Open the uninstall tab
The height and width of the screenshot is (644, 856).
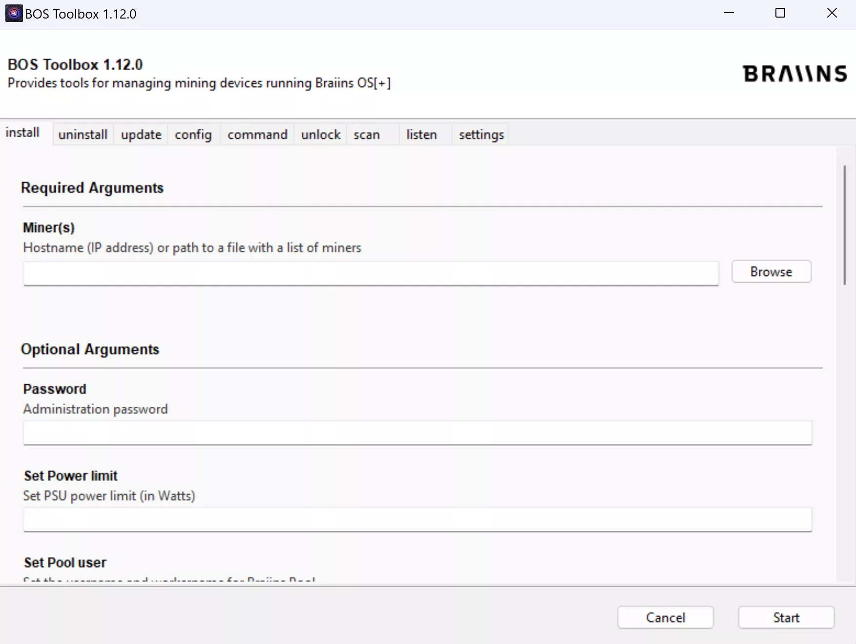83,135
